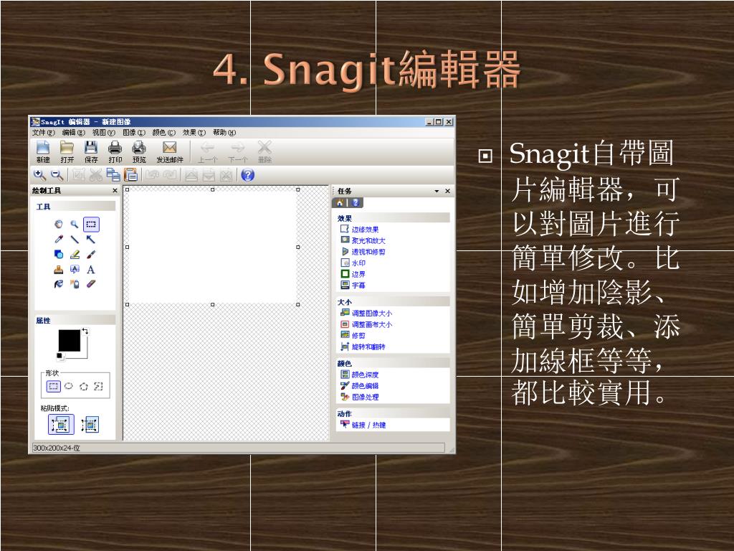Open the 图像 menu
The height and width of the screenshot is (551, 734).
click(x=134, y=133)
